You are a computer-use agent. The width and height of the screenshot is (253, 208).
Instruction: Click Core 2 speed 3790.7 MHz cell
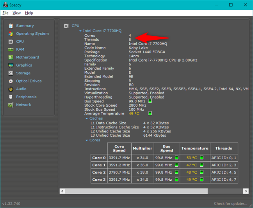pyautogui.click(x=119, y=173)
